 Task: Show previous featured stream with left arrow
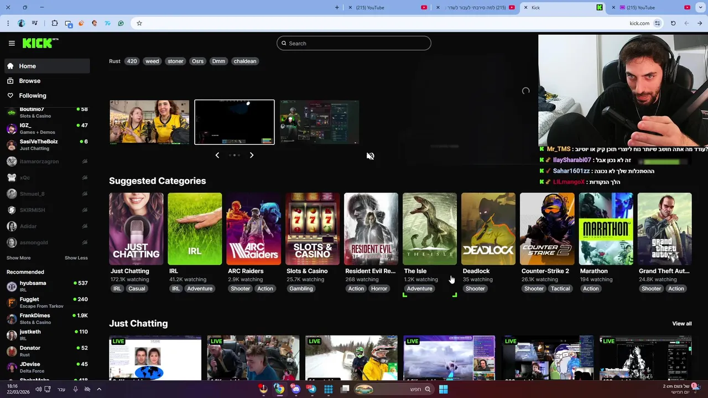(x=217, y=155)
